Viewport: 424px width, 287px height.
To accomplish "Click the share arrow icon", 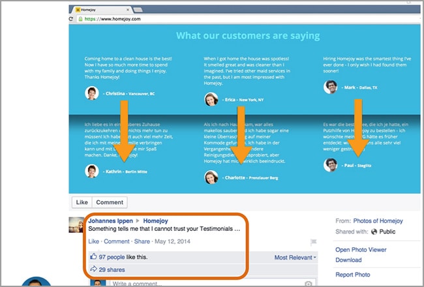I will pos(93,269).
